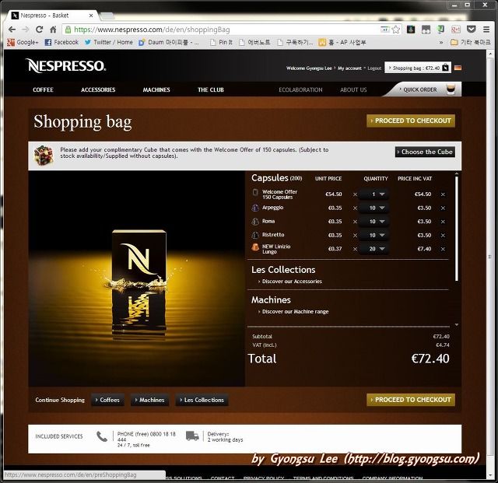
Task: Click the Roma capsule icon
Action: point(255,222)
